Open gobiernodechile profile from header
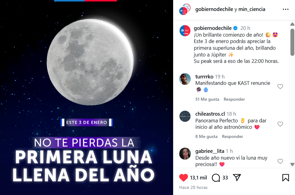The width and height of the screenshot is (295, 195). pos(214,9)
